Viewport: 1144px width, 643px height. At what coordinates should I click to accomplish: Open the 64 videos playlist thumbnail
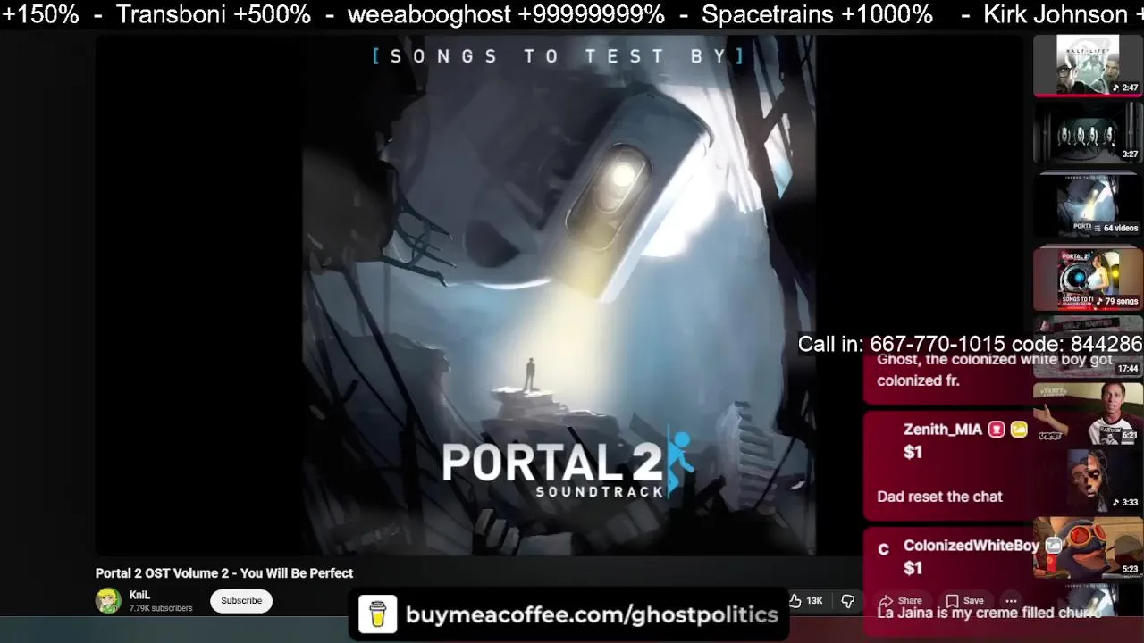(1088, 205)
